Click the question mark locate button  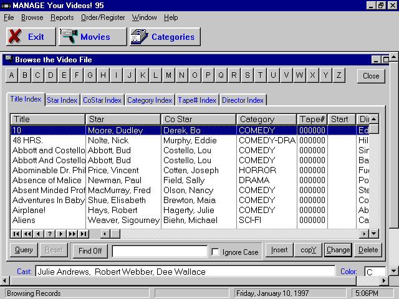(50, 234)
